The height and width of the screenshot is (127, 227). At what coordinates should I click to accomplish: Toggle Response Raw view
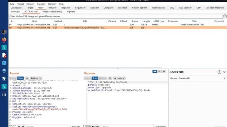(x=95, y=78)
